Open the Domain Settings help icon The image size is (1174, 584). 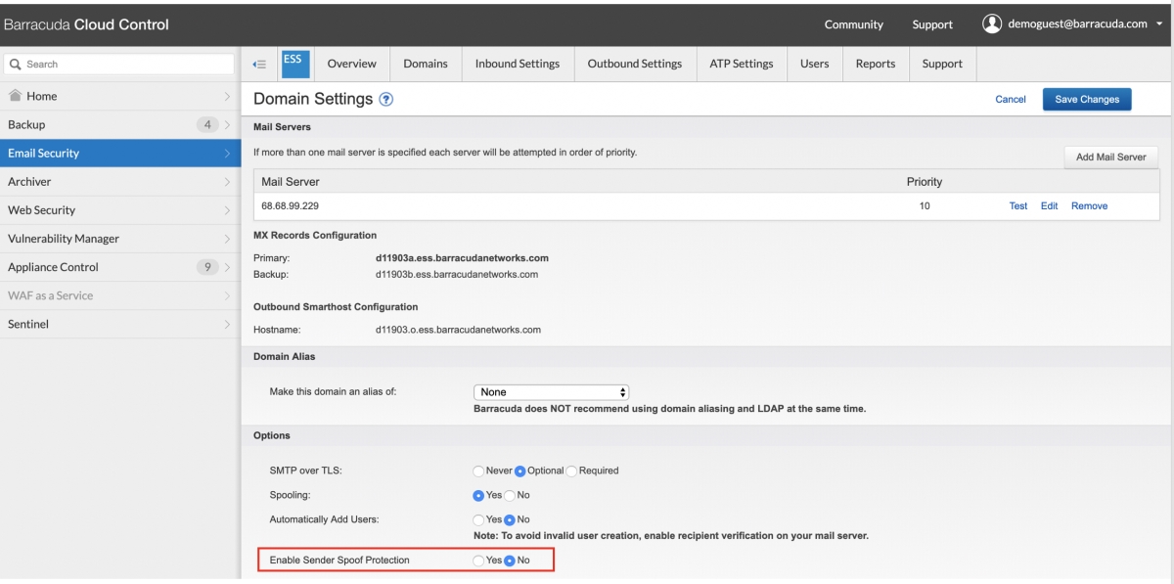pos(386,100)
